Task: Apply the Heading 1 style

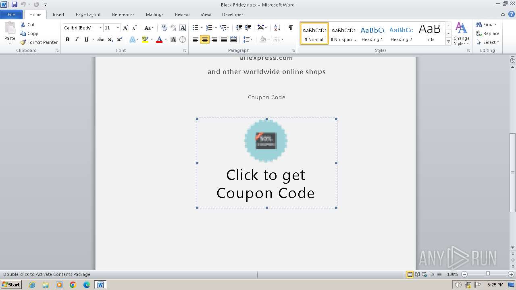Action: coord(372,33)
